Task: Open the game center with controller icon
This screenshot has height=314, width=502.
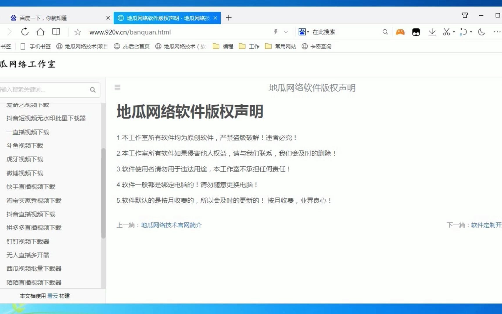Action: point(400,32)
